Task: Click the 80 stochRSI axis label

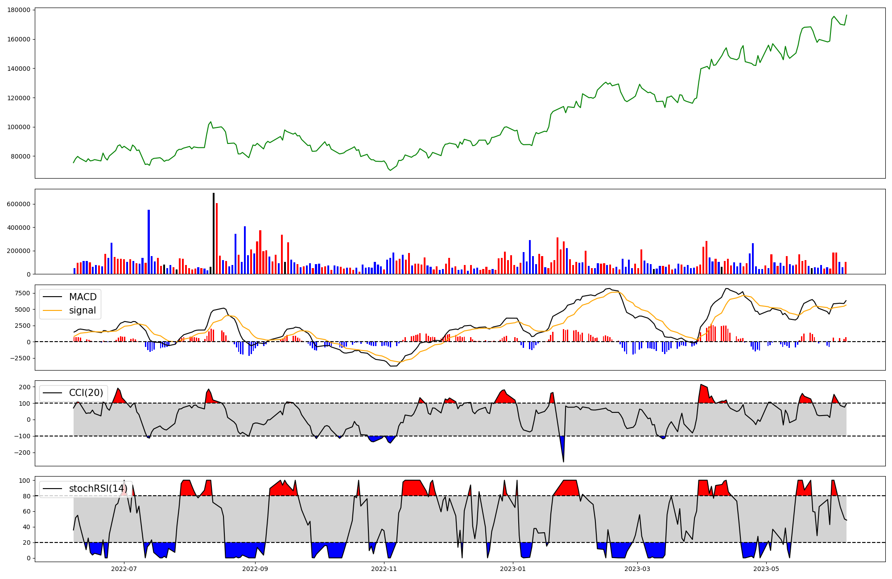Action: [x=27, y=496]
